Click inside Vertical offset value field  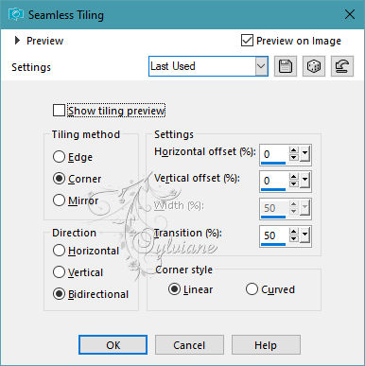[x=273, y=181]
